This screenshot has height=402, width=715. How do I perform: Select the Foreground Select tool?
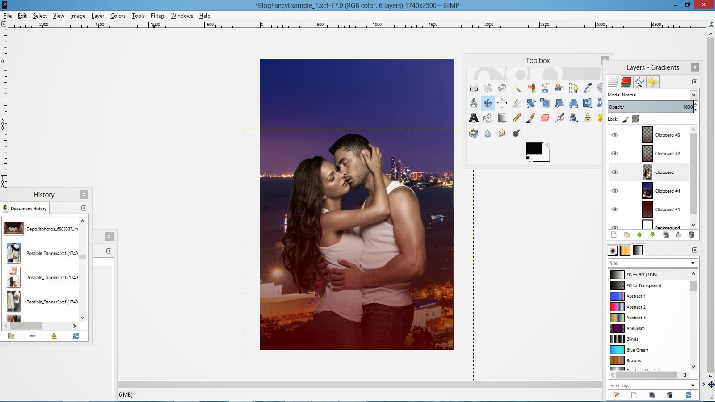click(x=559, y=88)
